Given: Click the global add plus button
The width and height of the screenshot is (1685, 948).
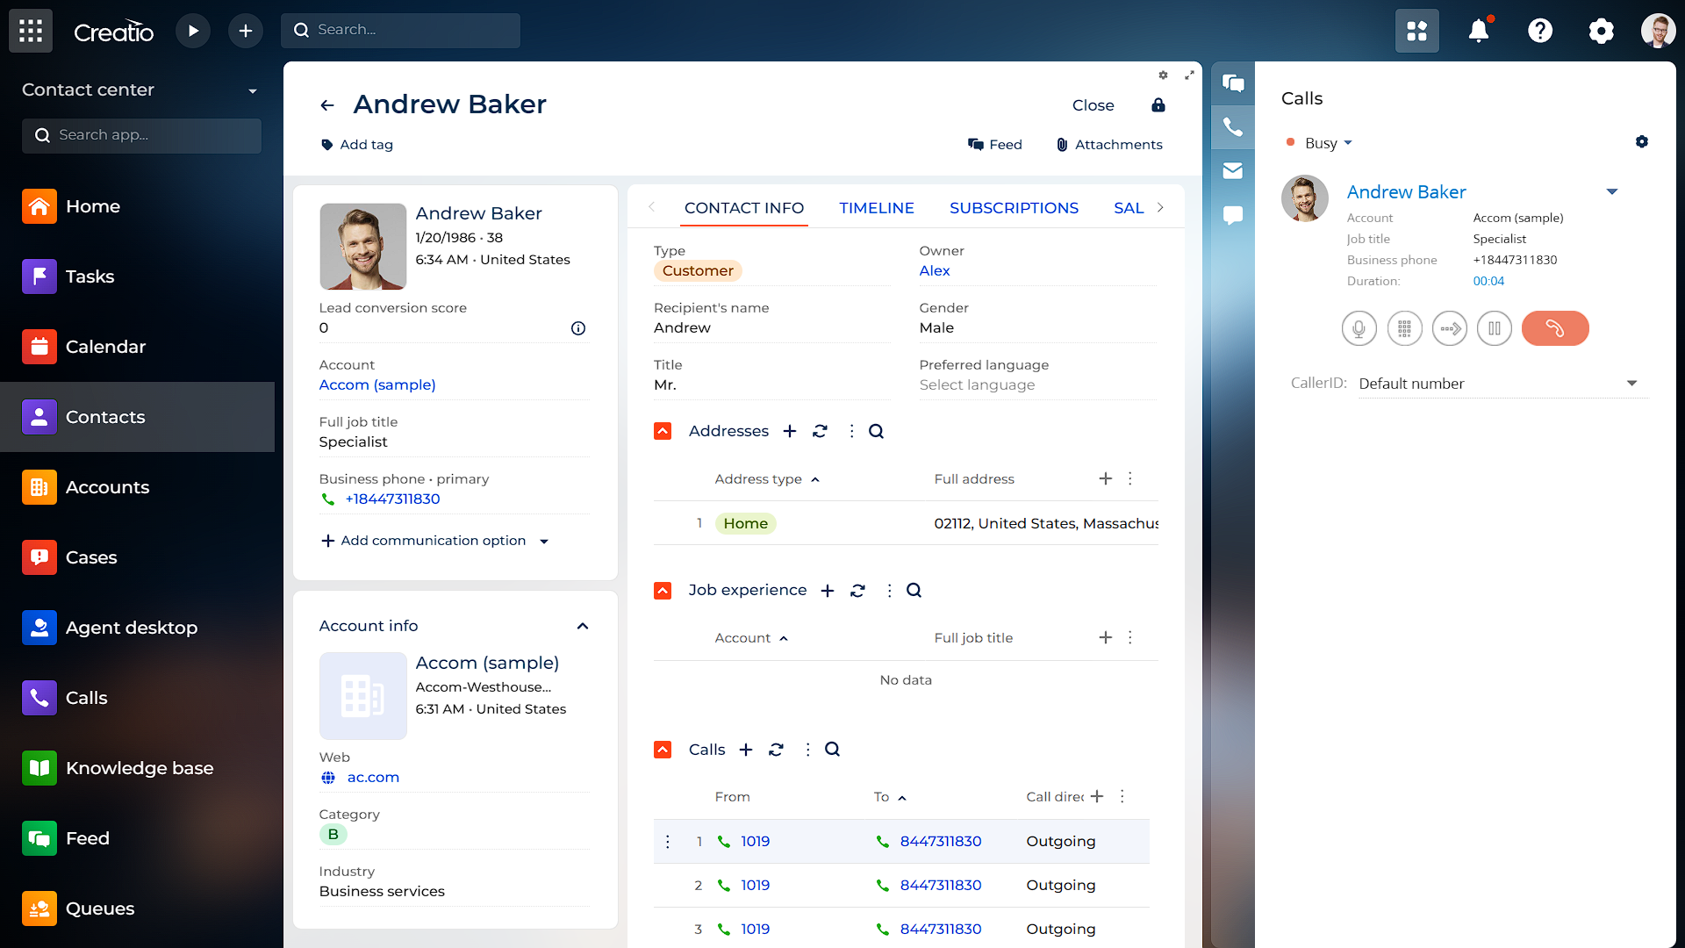Looking at the screenshot, I should [246, 31].
